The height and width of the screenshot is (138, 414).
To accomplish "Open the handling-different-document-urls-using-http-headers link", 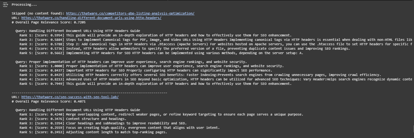I will (x=91, y=18).
